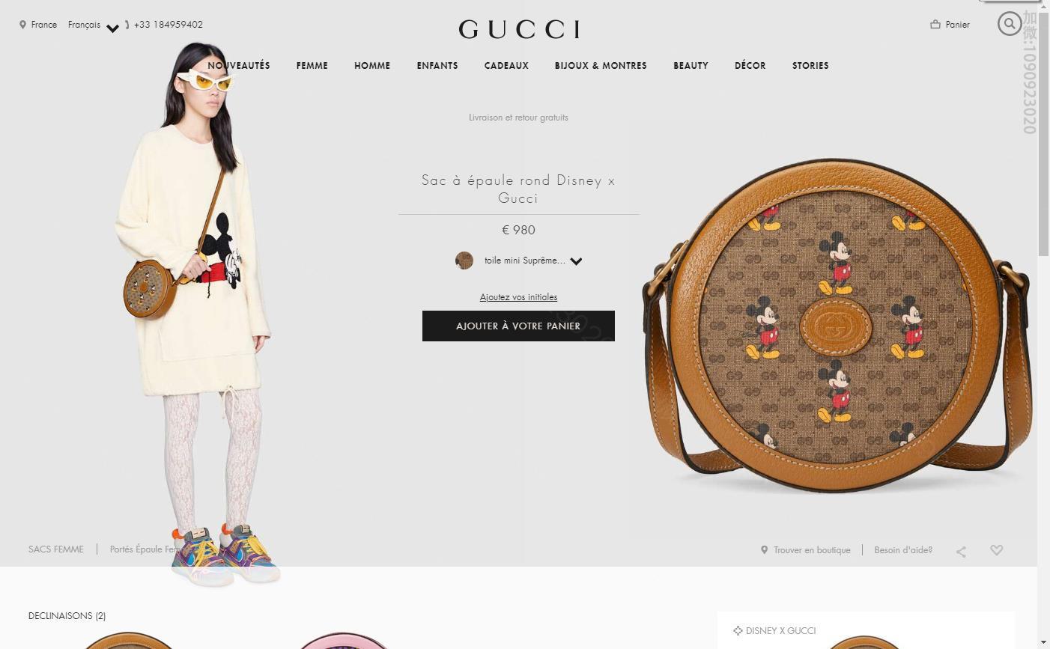
Task: Click the France location pin icon
Action: click(22, 25)
